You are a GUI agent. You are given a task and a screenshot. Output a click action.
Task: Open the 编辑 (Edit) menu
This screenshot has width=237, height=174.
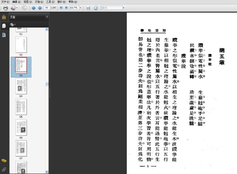17,2
